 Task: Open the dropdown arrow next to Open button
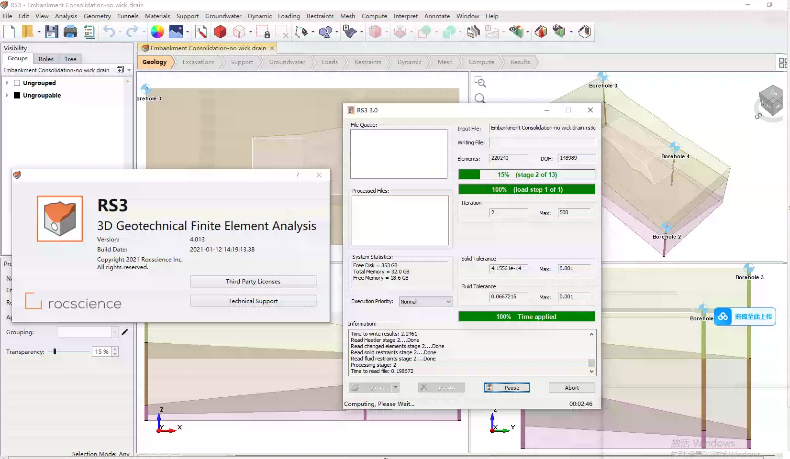pyautogui.click(x=395, y=387)
